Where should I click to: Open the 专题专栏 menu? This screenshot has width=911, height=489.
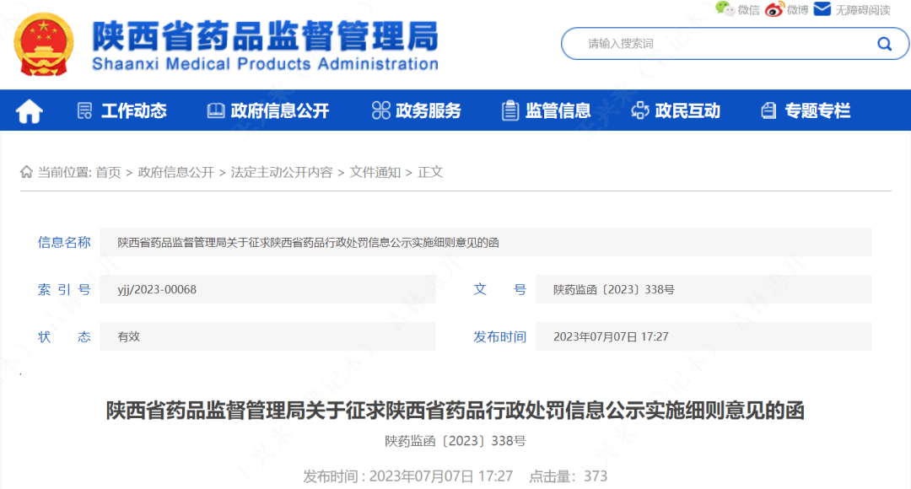click(817, 110)
